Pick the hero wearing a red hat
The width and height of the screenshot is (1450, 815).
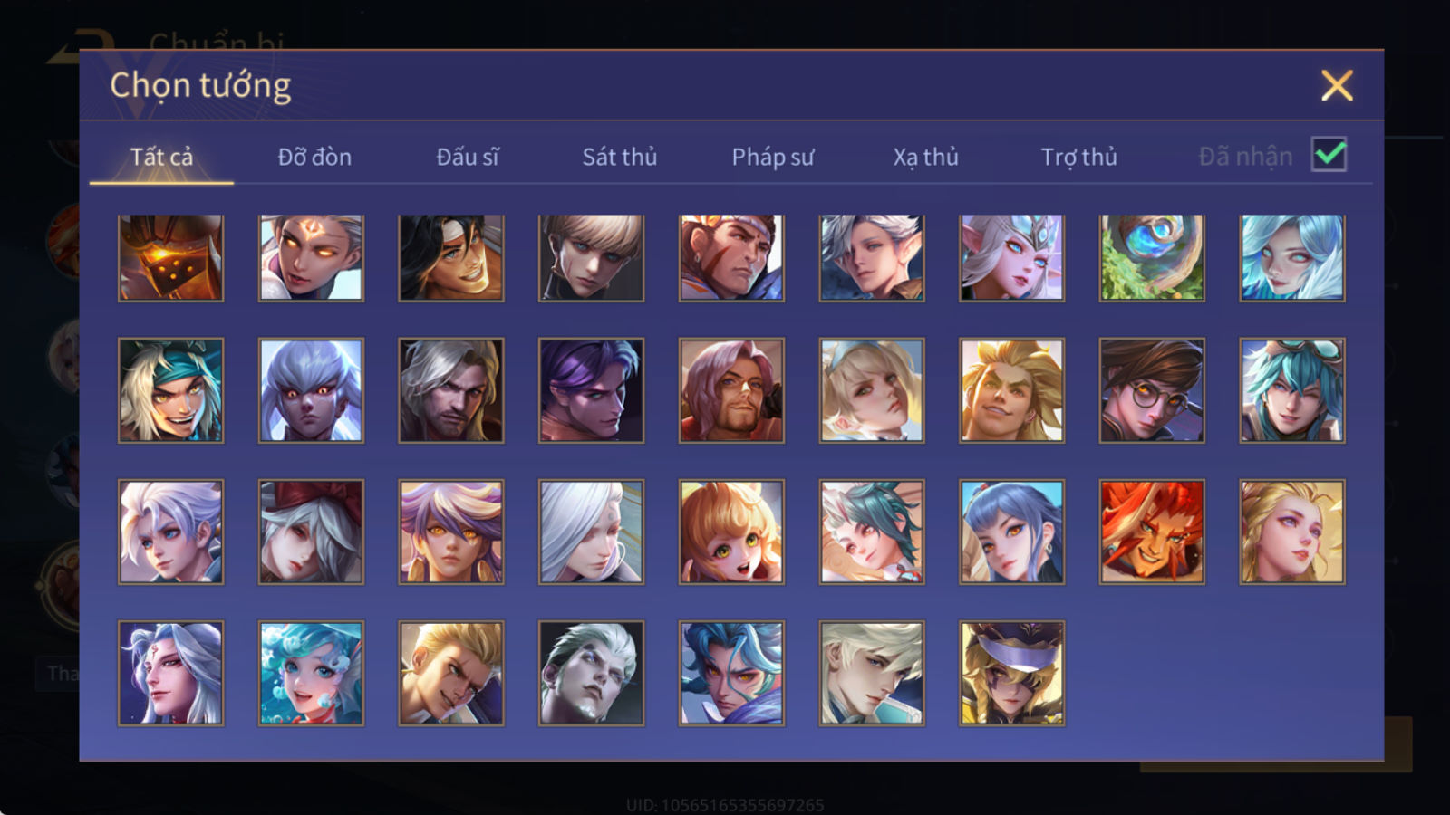pos(311,532)
